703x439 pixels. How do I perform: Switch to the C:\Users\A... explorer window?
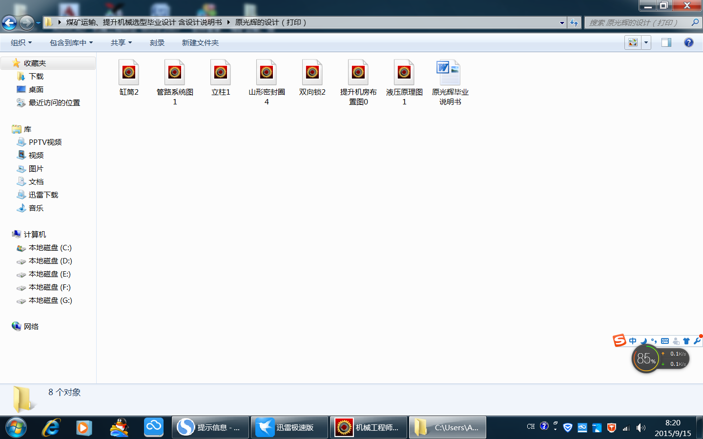click(x=448, y=428)
